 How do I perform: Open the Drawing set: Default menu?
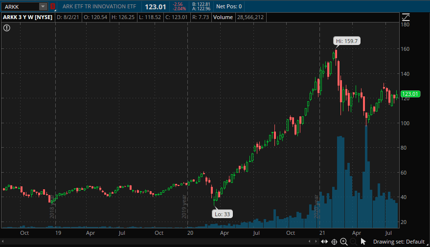pos(399,242)
